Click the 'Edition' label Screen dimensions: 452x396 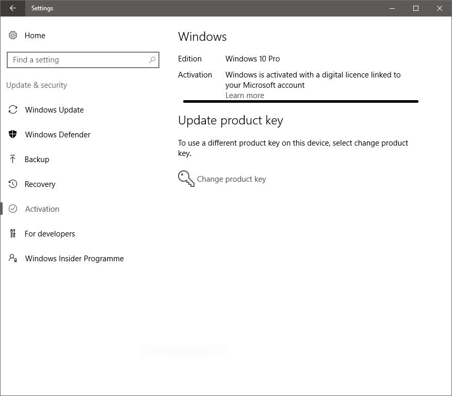(190, 59)
